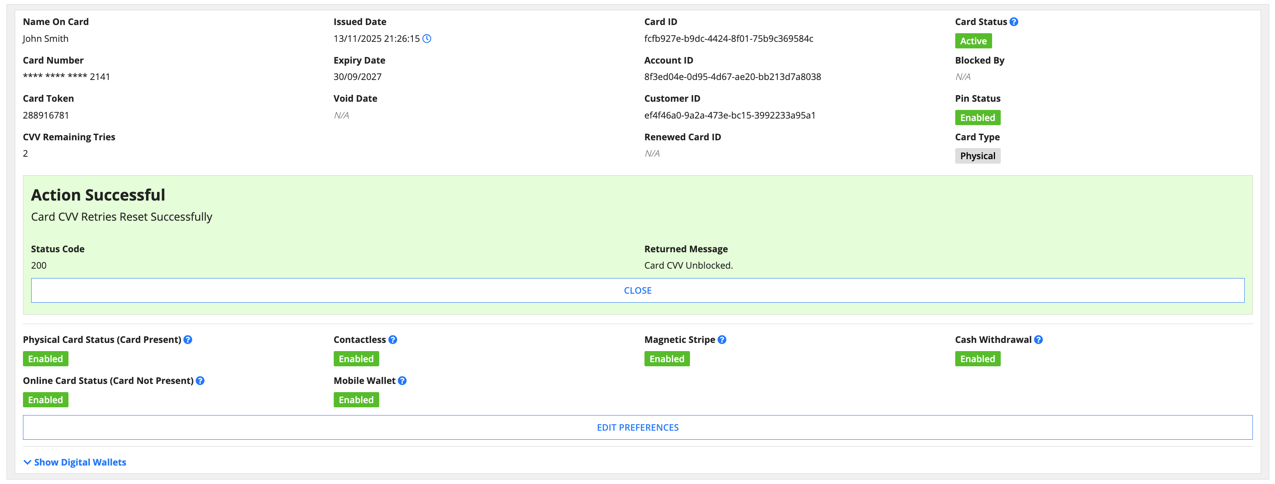Click the Magnetic Stripe help icon
1275x484 pixels.
(722, 340)
